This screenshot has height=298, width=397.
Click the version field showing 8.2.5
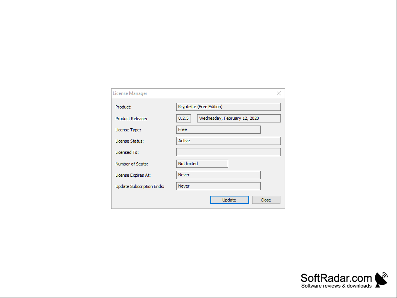(x=184, y=118)
